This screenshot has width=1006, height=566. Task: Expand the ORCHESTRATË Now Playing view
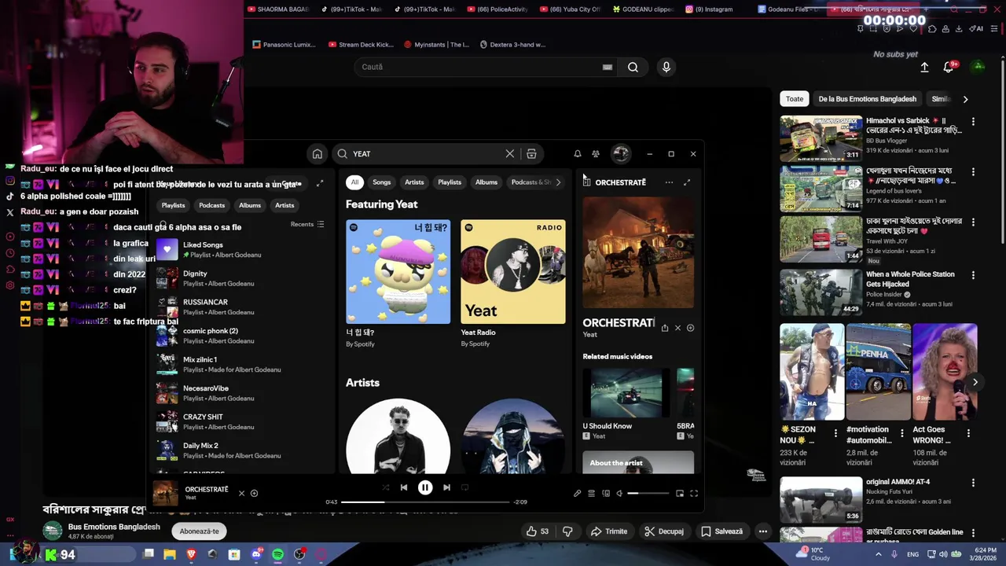click(x=687, y=182)
